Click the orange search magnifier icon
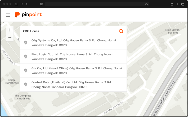The width and height of the screenshot is (188, 117). click(x=121, y=31)
